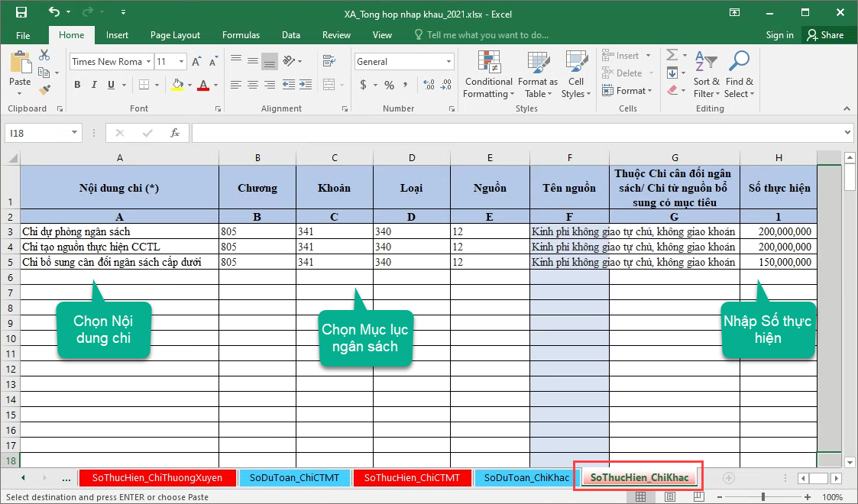
Task: Open the Page Layout ribbon tab
Action: pos(175,35)
